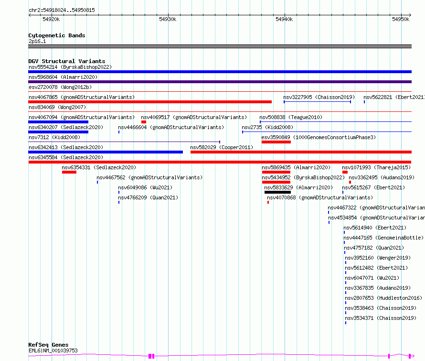
Task: Click nsv5434952 (ByrskaBishop2022) label
Action: (x=303, y=177)
